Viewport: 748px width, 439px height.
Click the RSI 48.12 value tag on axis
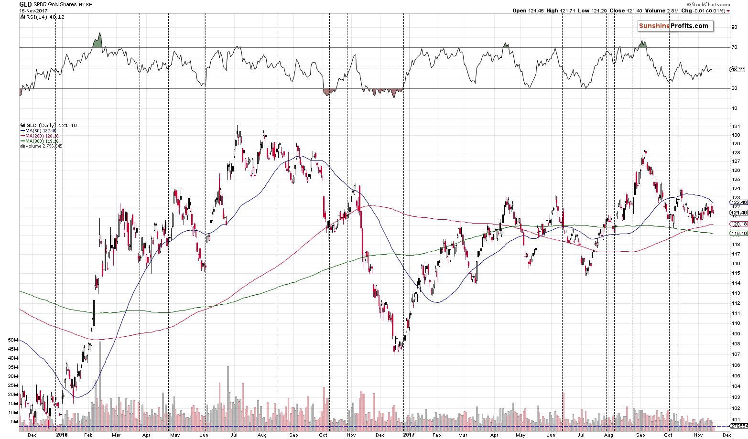pyautogui.click(x=737, y=69)
